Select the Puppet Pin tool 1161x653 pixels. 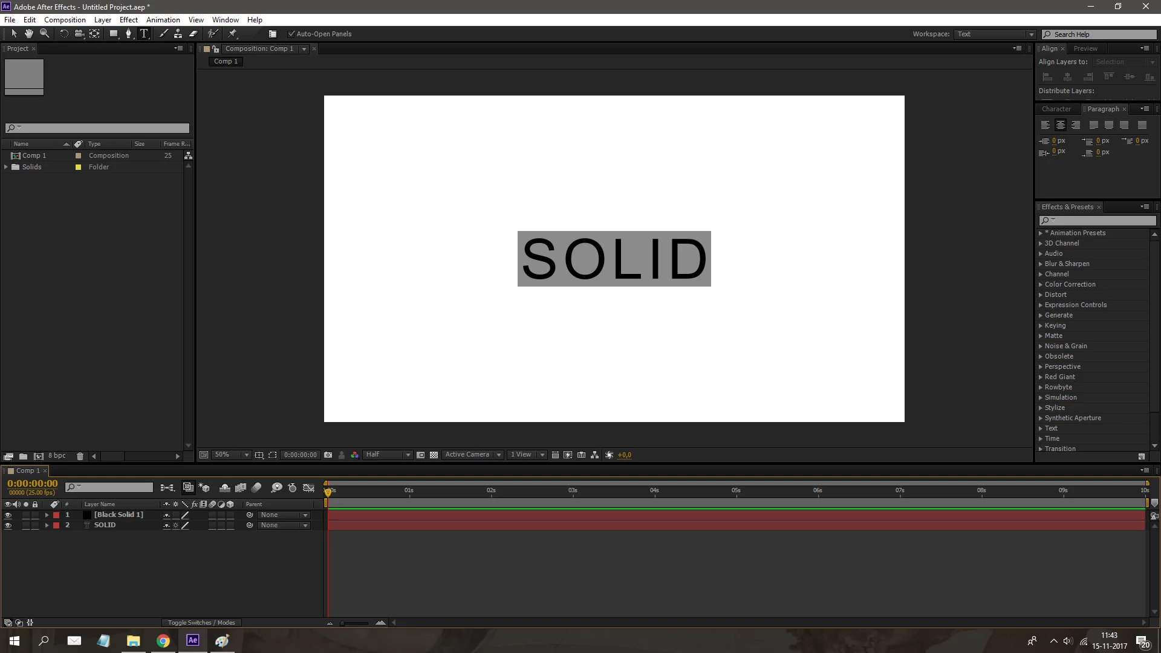tap(233, 34)
